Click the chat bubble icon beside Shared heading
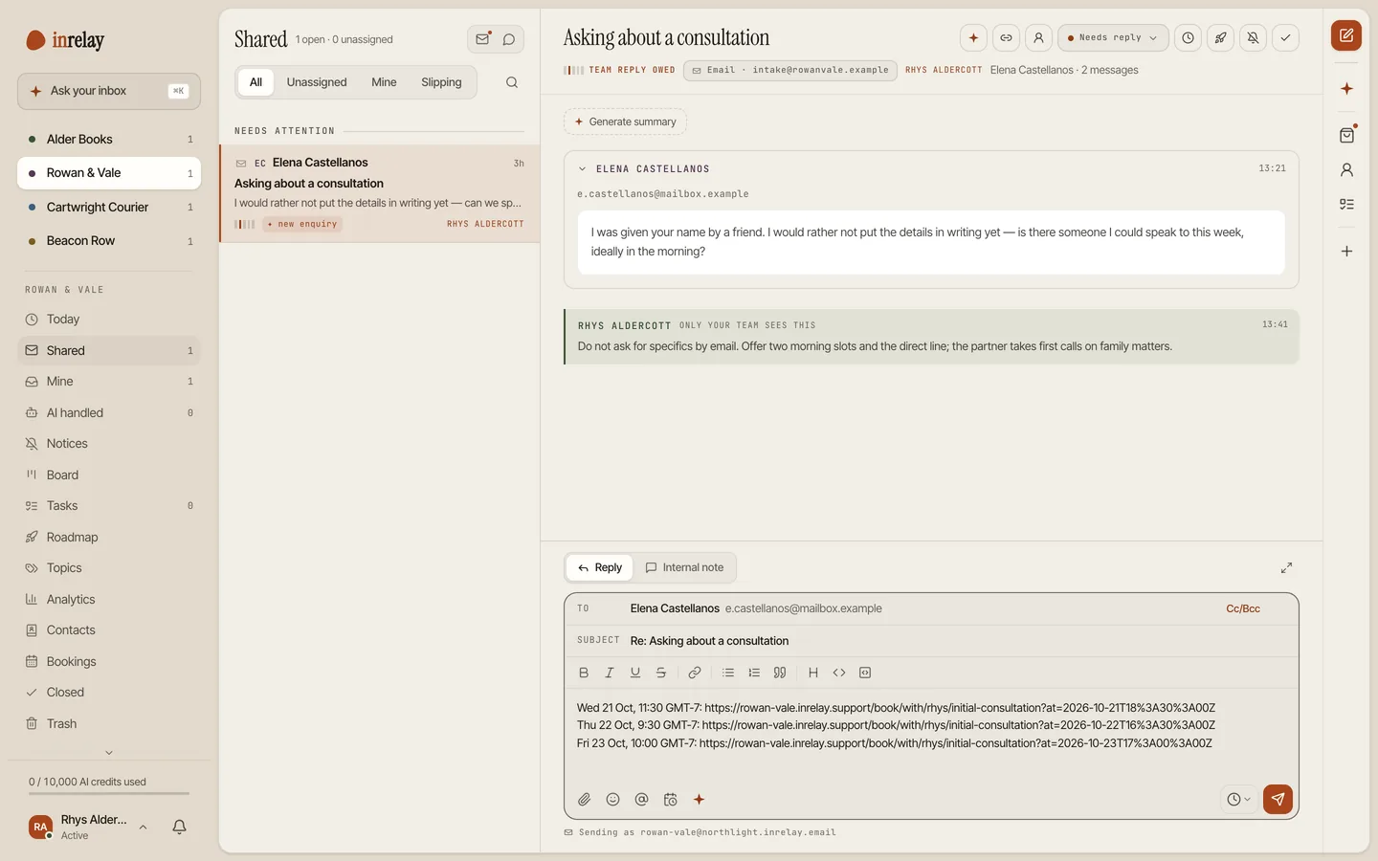Viewport: 1378px width, 861px height. [x=509, y=39]
